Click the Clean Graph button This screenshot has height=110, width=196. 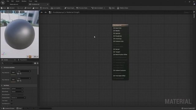click(x=69, y=8)
